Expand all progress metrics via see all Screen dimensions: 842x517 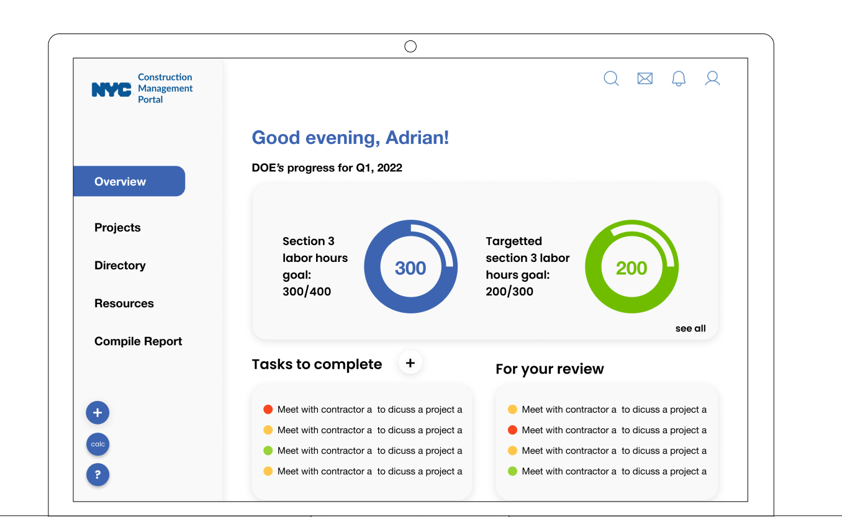click(x=690, y=328)
